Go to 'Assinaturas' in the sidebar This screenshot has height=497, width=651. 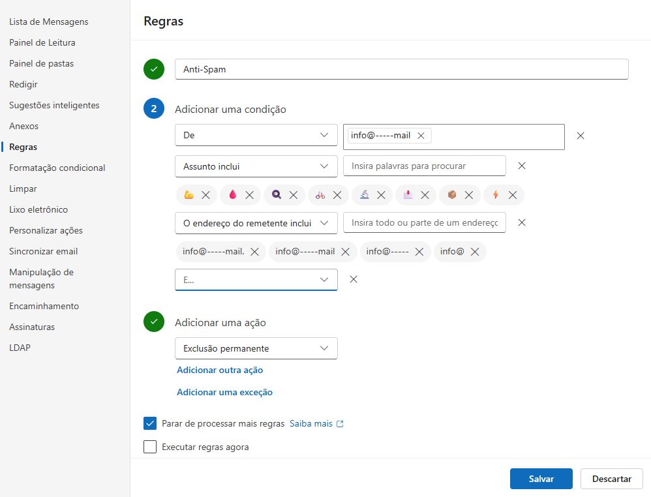tap(32, 327)
